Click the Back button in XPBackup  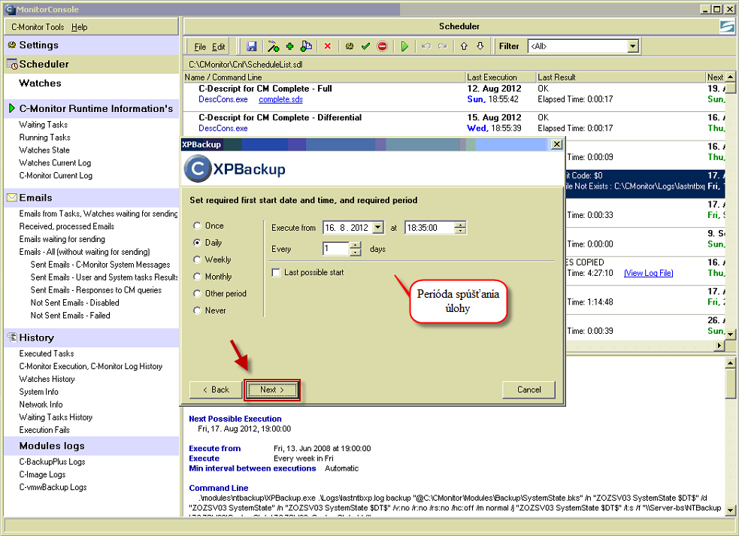click(x=216, y=390)
